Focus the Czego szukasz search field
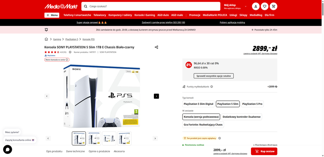 (x=151, y=6)
